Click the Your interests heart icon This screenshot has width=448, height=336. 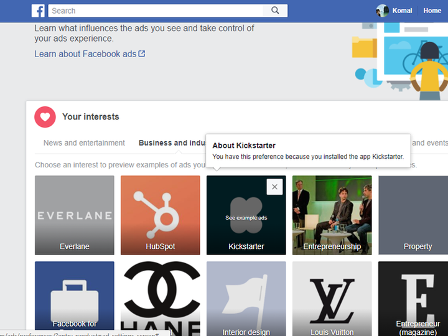[x=45, y=117]
